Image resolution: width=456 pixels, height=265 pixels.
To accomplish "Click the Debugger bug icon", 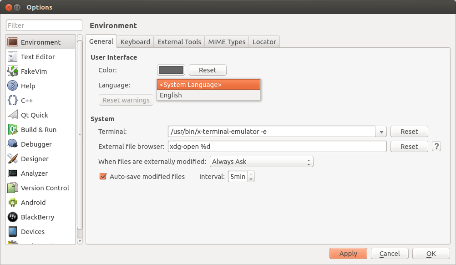I will tap(13, 144).
